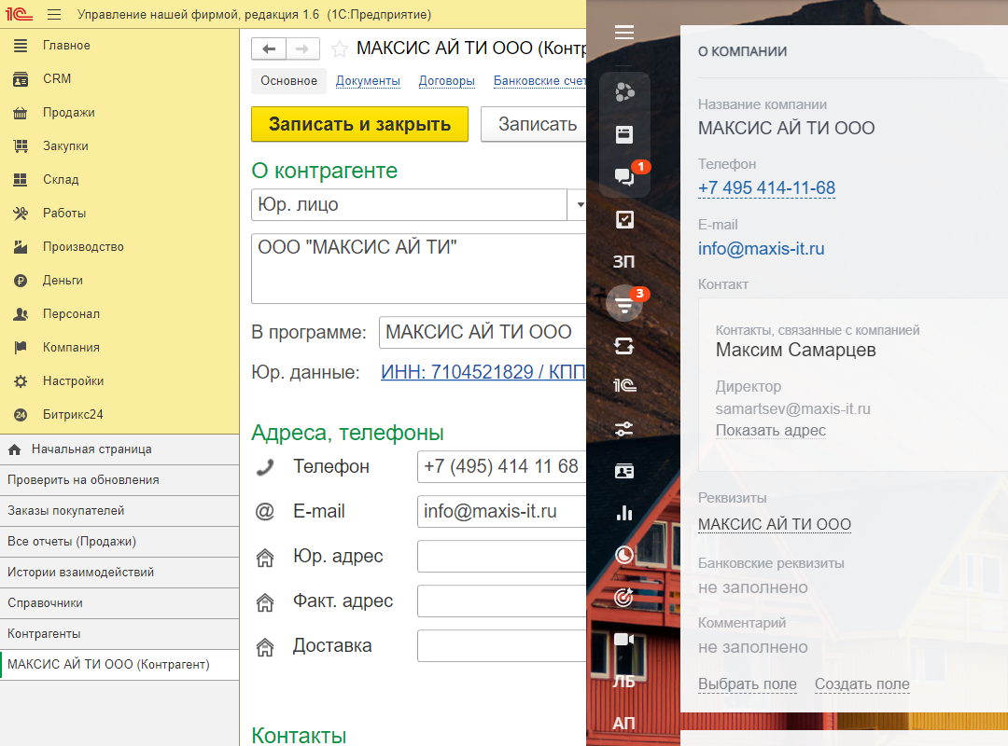The image size is (1008, 746).
Task: Open the Документы tab link
Action: 368,81
